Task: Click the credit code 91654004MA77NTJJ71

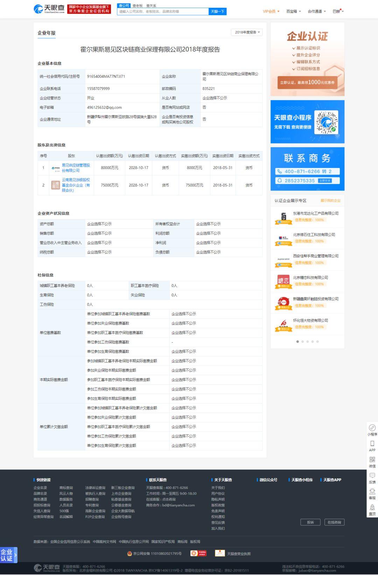Action: (106, 76)
